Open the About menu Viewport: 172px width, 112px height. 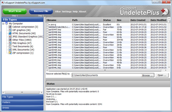83,12
